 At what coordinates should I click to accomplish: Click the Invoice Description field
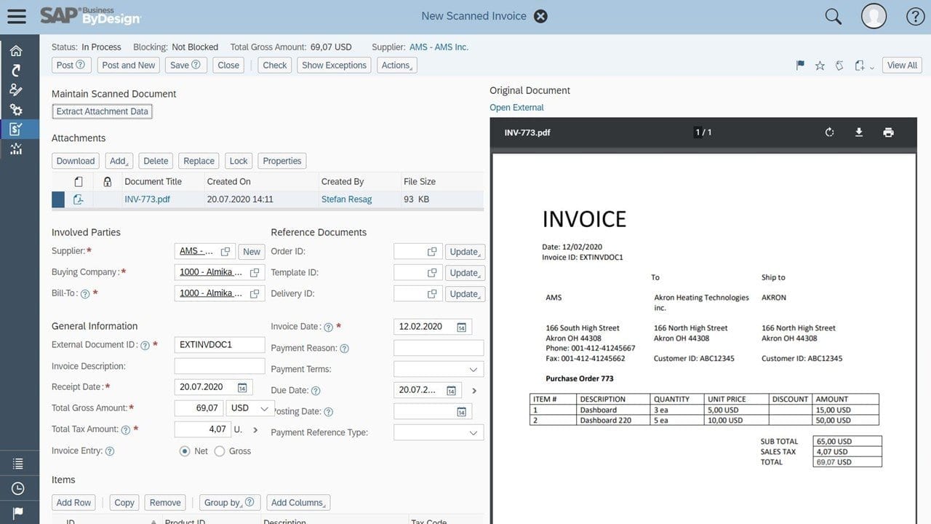[x=220, y=366]
